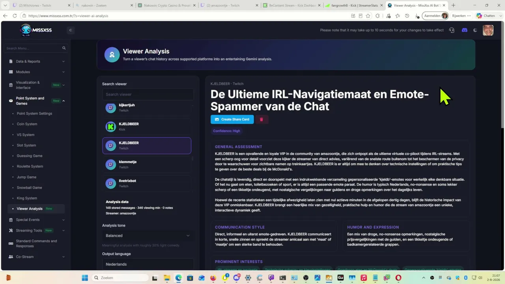This screenshot has height=284, width=505.
Task: Expand the Special Events chevron
Action: (x=64, y=220)
